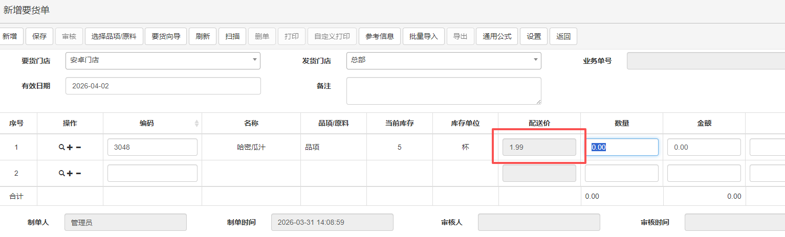
Task: Open 通用公式 from the toolbar
Action: tap(496, 36)
